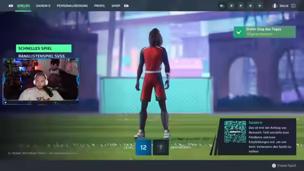304x171 pixels.
Task: Select the empty party slot nearest the speaker icon
Action: pos(231,6)
